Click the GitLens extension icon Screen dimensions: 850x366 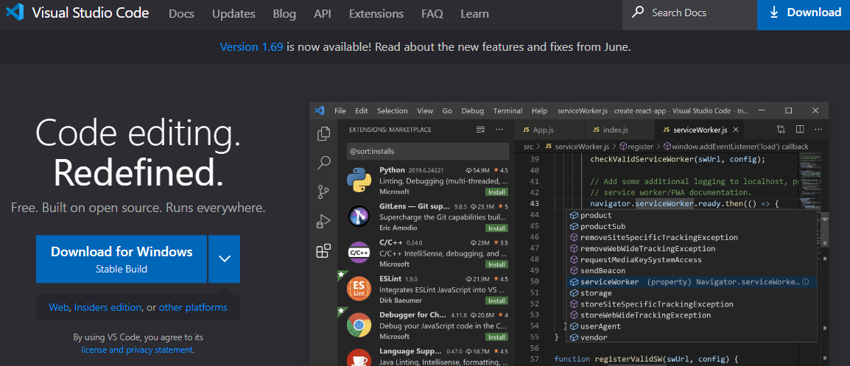(x=359, y=217)
